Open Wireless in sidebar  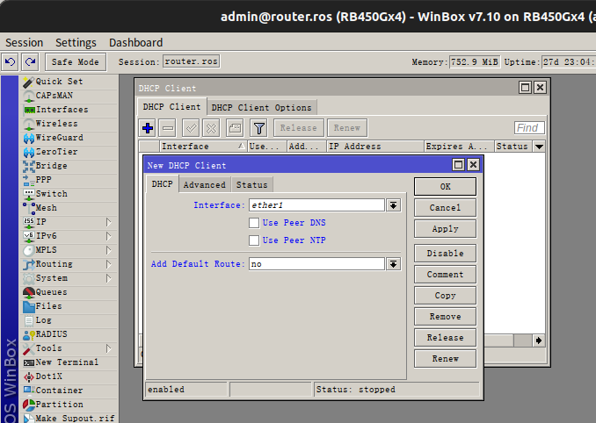click(x=69, y=124)
